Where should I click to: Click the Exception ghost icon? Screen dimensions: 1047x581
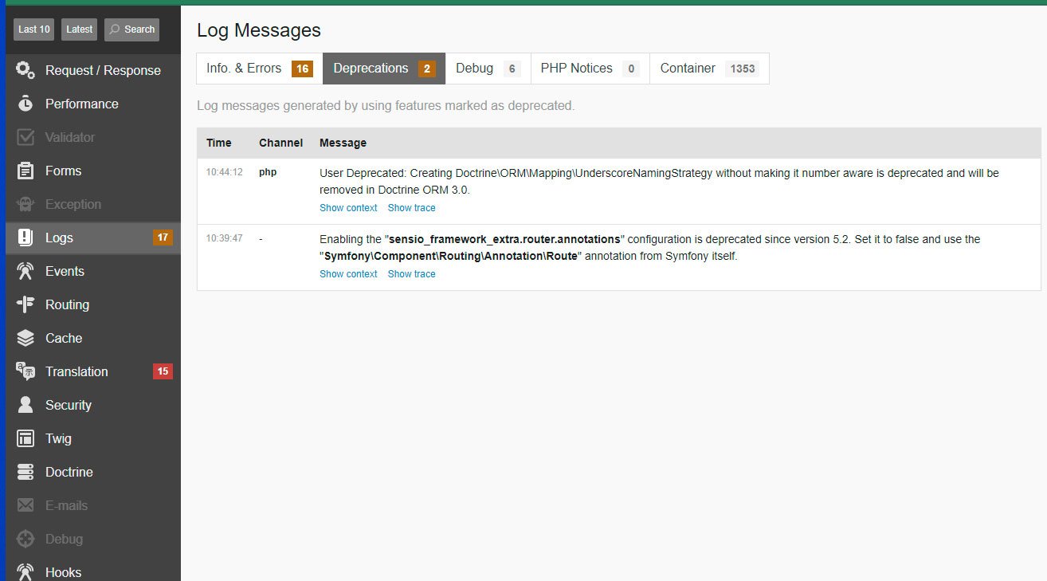coord(25,204)
